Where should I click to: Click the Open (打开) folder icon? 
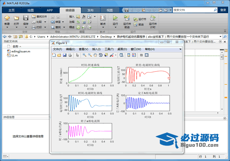pyautogui.click(x=16, y=18)
